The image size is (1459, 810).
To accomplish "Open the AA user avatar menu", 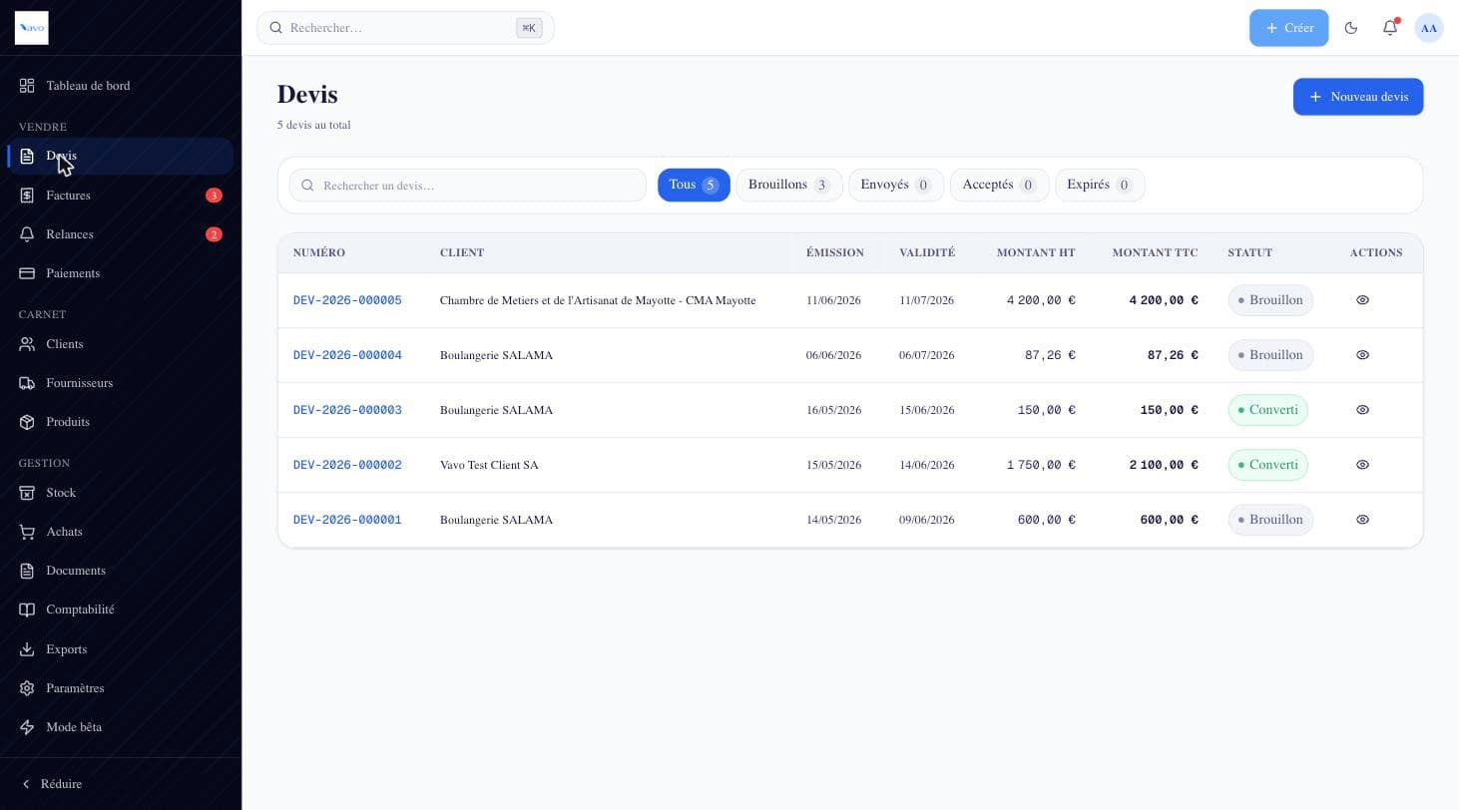I will [1429, 28].
